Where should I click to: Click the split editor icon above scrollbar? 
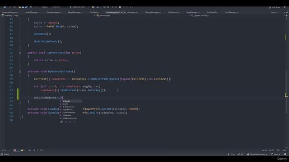tap(286, 16)
